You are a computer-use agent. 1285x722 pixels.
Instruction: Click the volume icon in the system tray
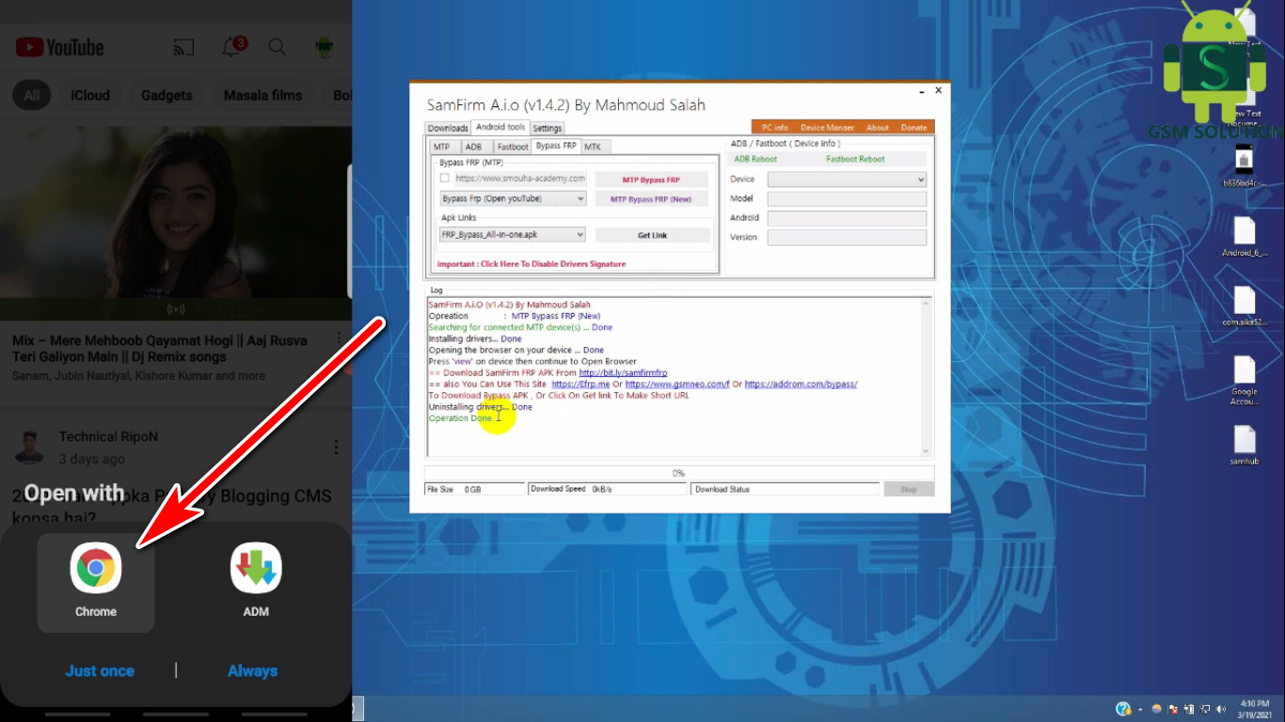(x=1221, y=709)
